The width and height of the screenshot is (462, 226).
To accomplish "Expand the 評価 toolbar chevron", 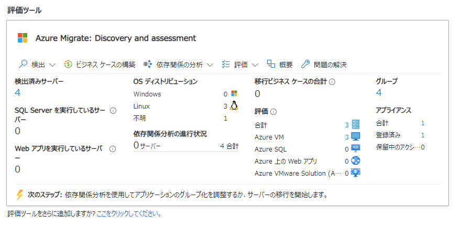I will point(255,65).
